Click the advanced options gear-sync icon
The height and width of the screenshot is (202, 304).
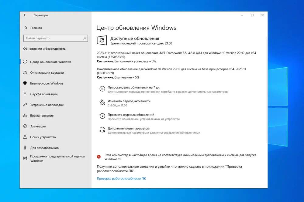tap(102, 130)
